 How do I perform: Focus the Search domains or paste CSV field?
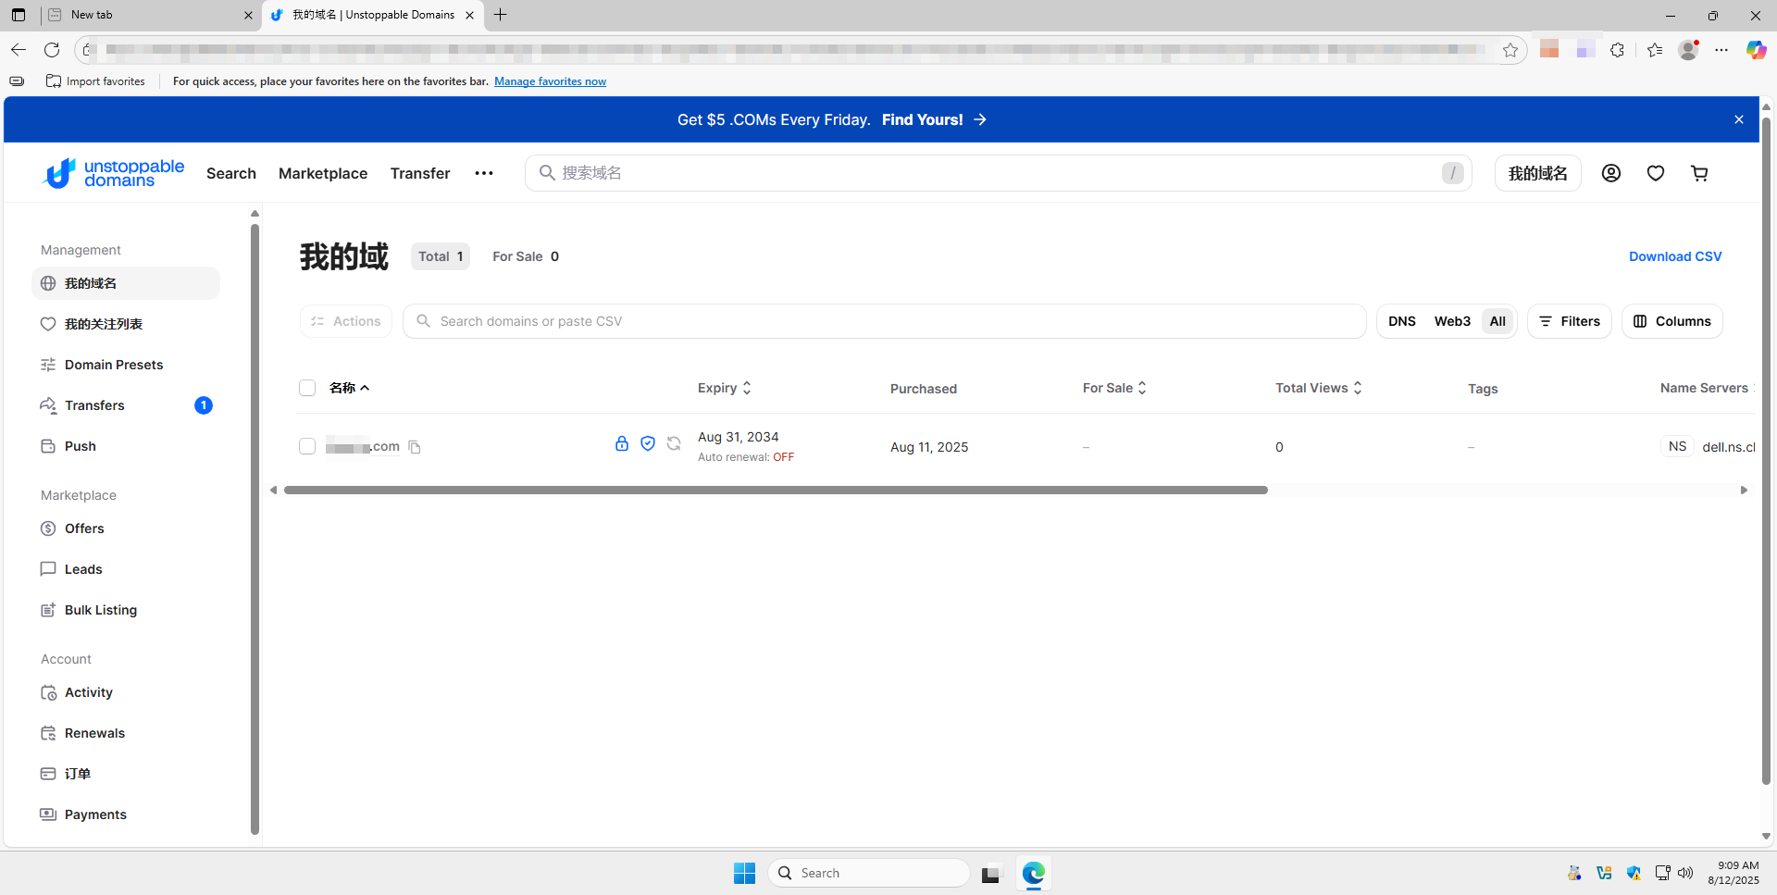pos(884,321)
